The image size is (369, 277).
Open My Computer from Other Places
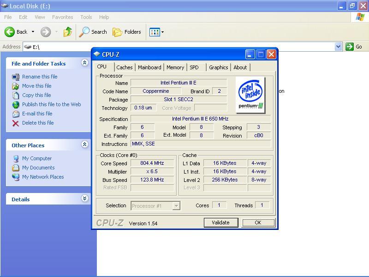[x=37, y=158]
